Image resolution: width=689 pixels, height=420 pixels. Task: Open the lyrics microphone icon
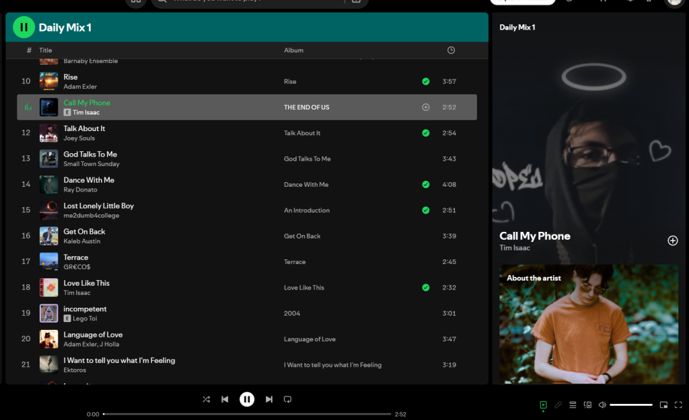click(558, 405)
